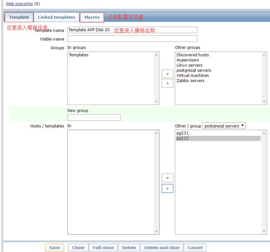Focus the Template name input field

click(x=132, y=30)
